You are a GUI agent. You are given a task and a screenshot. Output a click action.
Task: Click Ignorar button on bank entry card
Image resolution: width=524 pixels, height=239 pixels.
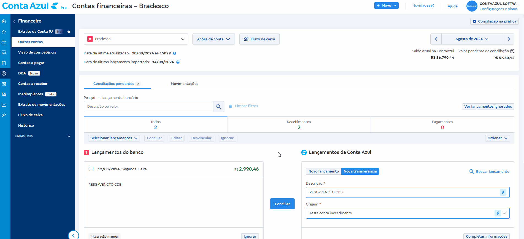point(250,236)
